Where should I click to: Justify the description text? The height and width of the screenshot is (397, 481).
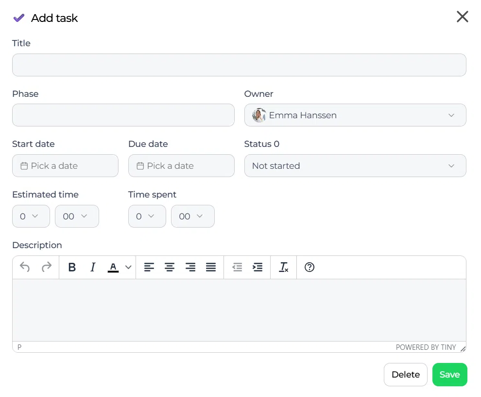[x=211, y=267]
